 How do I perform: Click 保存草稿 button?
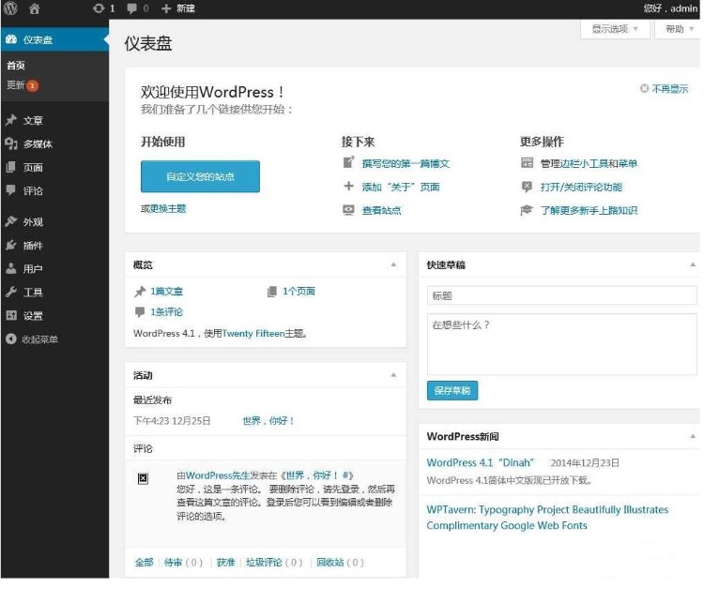(452, 390)
